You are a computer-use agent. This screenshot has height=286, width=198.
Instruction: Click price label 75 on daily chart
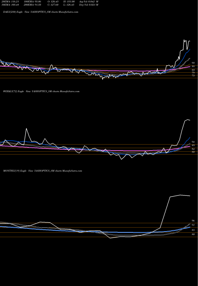tap(193, 75)
